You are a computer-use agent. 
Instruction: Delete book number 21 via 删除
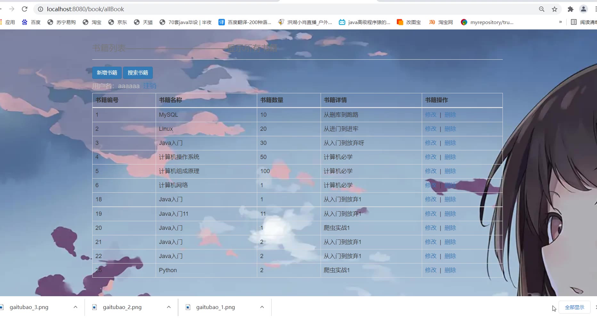click(x=450, y=242)
